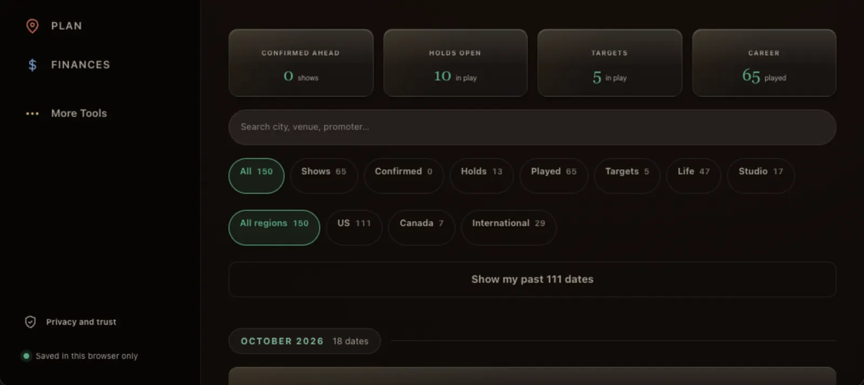The image size is (864, 385).
Task: Filter by Played 65
Action: pos(553,176)
